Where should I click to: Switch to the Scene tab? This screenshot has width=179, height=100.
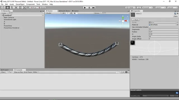tap(51, 11)
